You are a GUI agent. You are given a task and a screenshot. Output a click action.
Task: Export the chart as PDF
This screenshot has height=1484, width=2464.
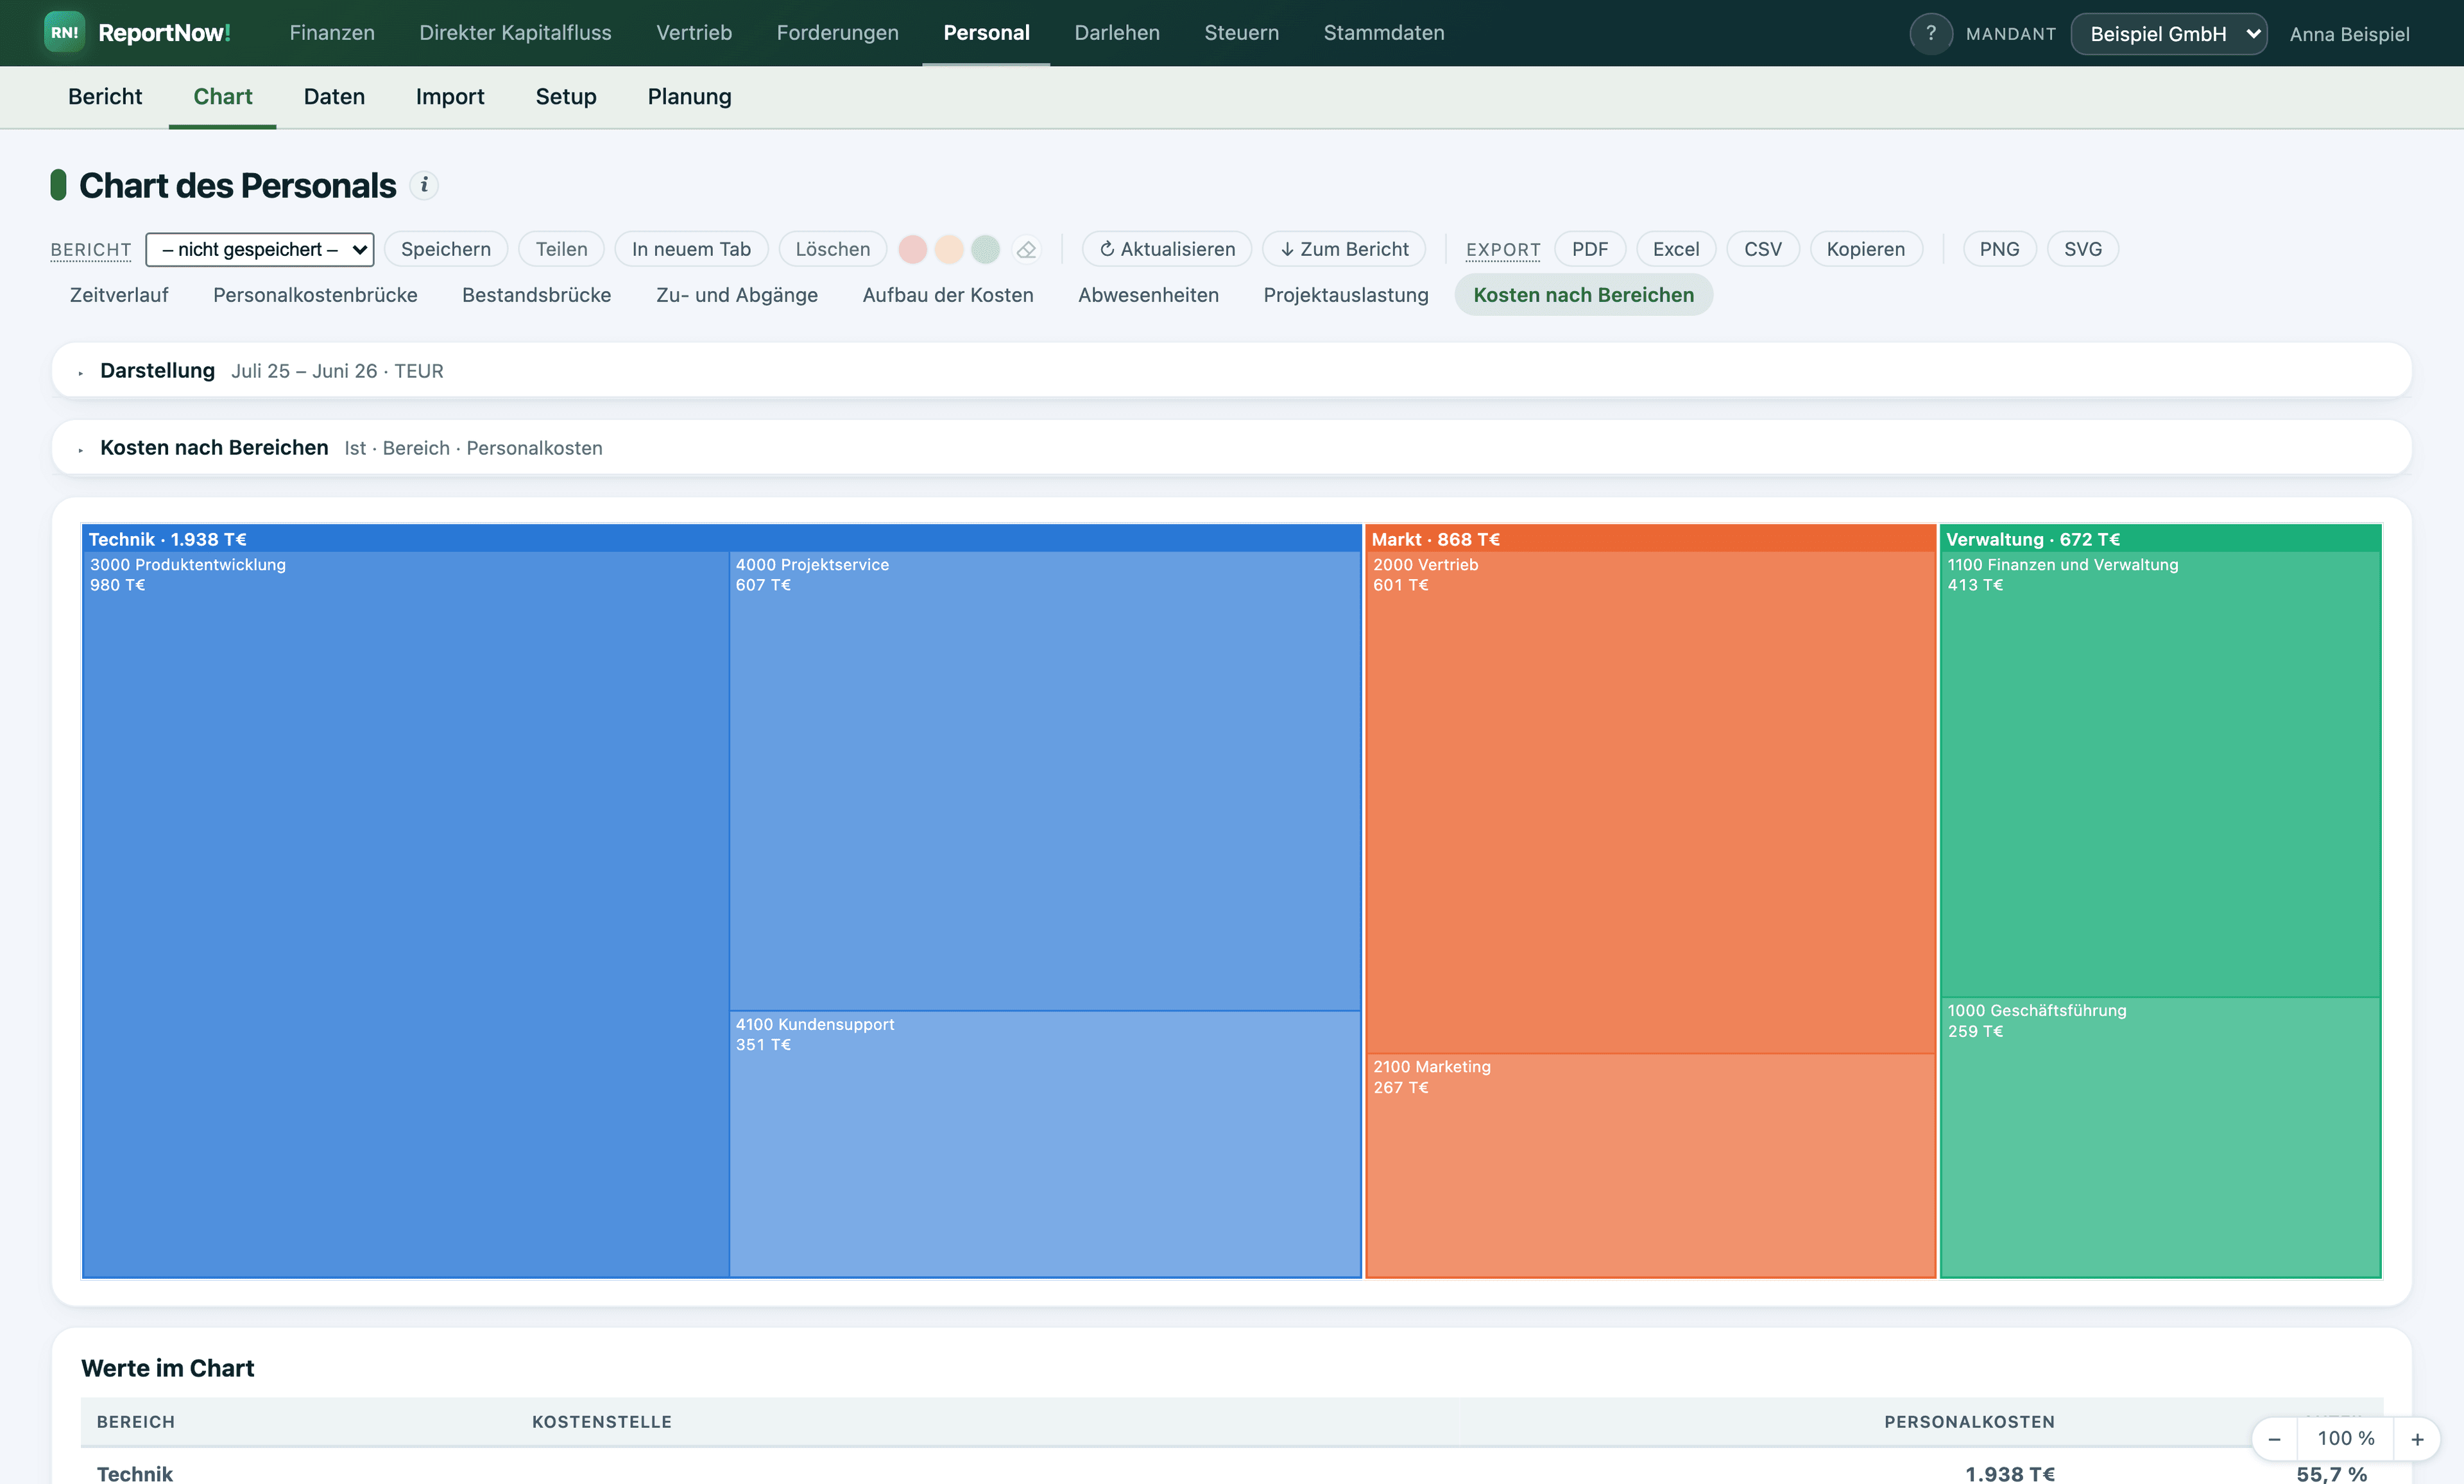[x=1589, y=249]
